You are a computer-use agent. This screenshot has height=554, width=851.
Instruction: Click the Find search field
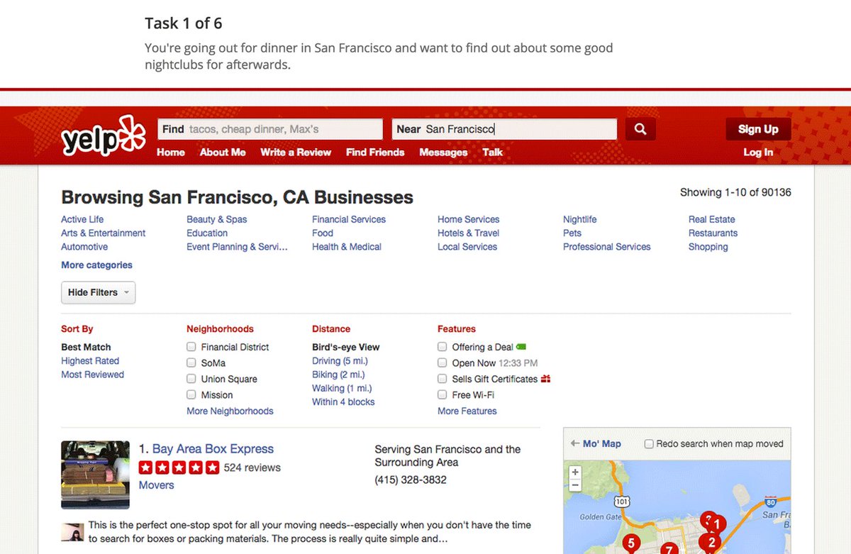[x=270, y=129]
